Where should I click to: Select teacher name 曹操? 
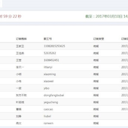coord(19,109)
